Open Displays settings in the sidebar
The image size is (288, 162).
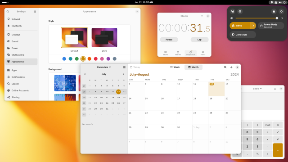pyautogui.click(x=21, y=35)
